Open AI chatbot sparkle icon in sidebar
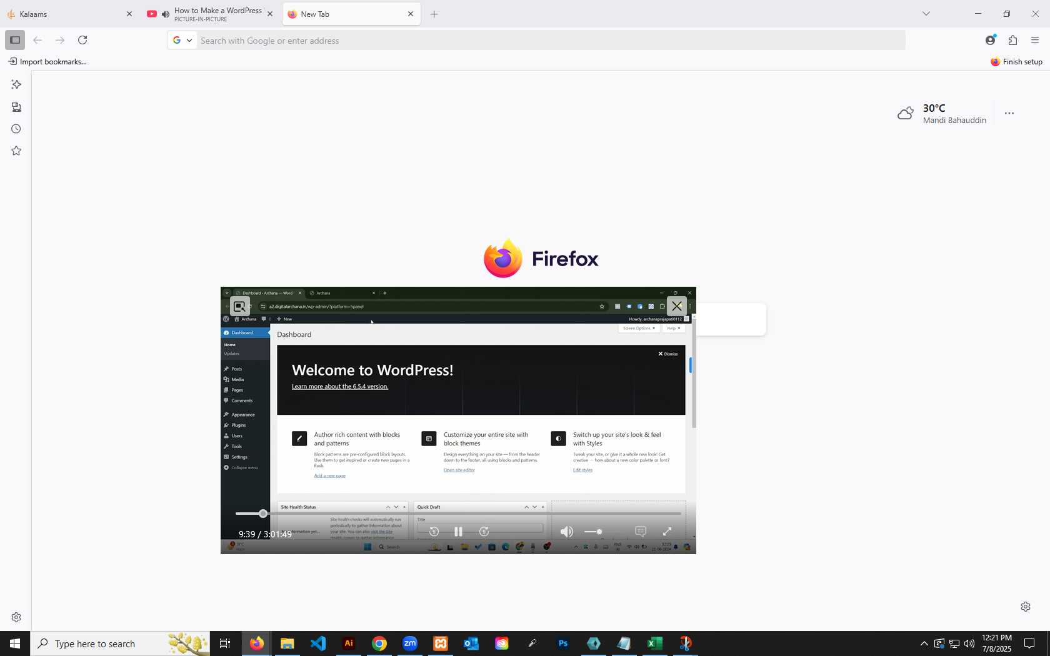Image resolution: width=1050 pixels, height=656 pixels. [x=16, y=84]
